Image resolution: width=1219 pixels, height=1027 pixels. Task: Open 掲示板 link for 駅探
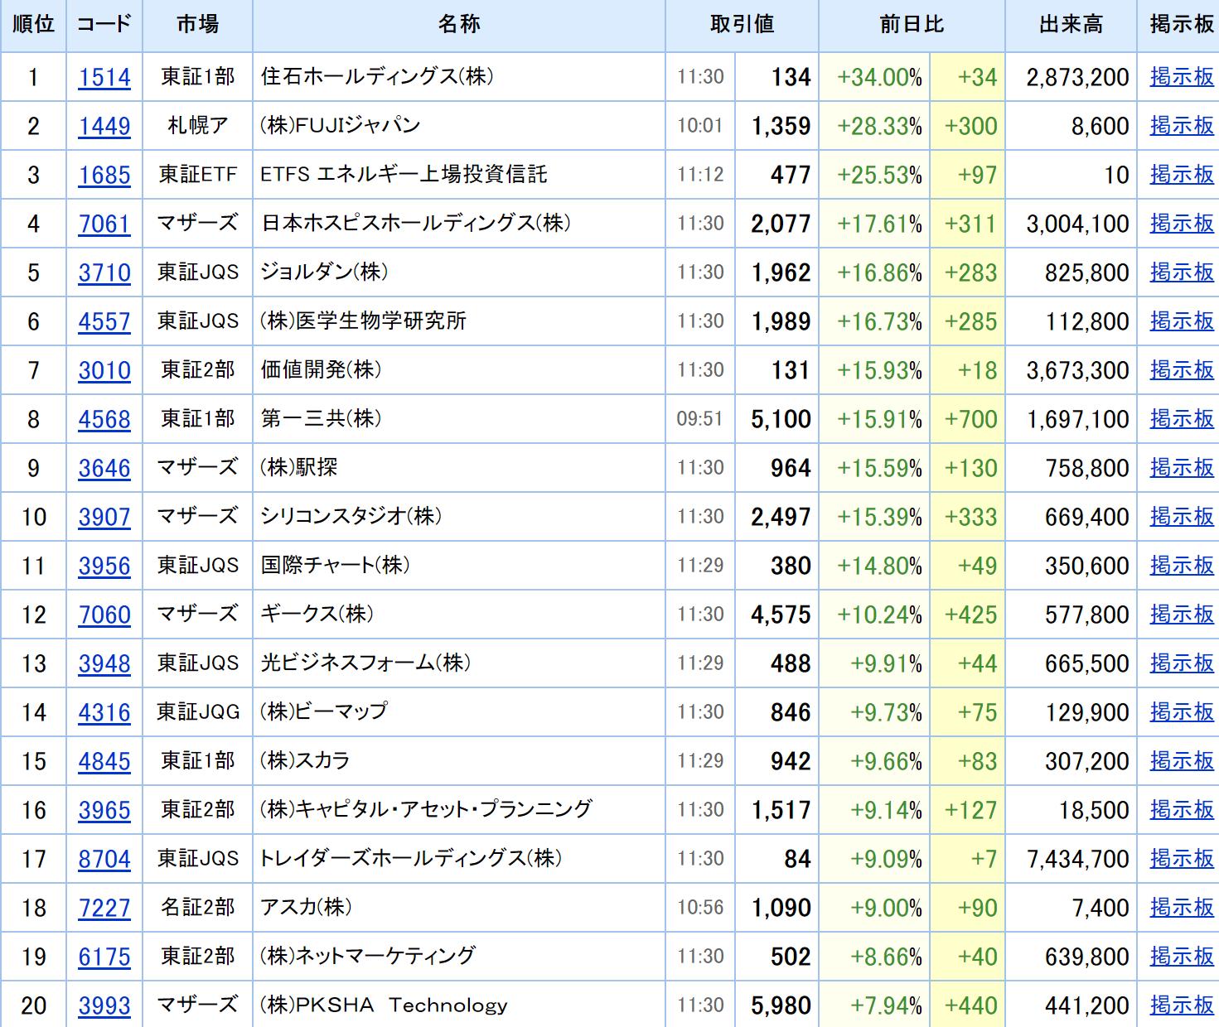[x=1182, y=468]
